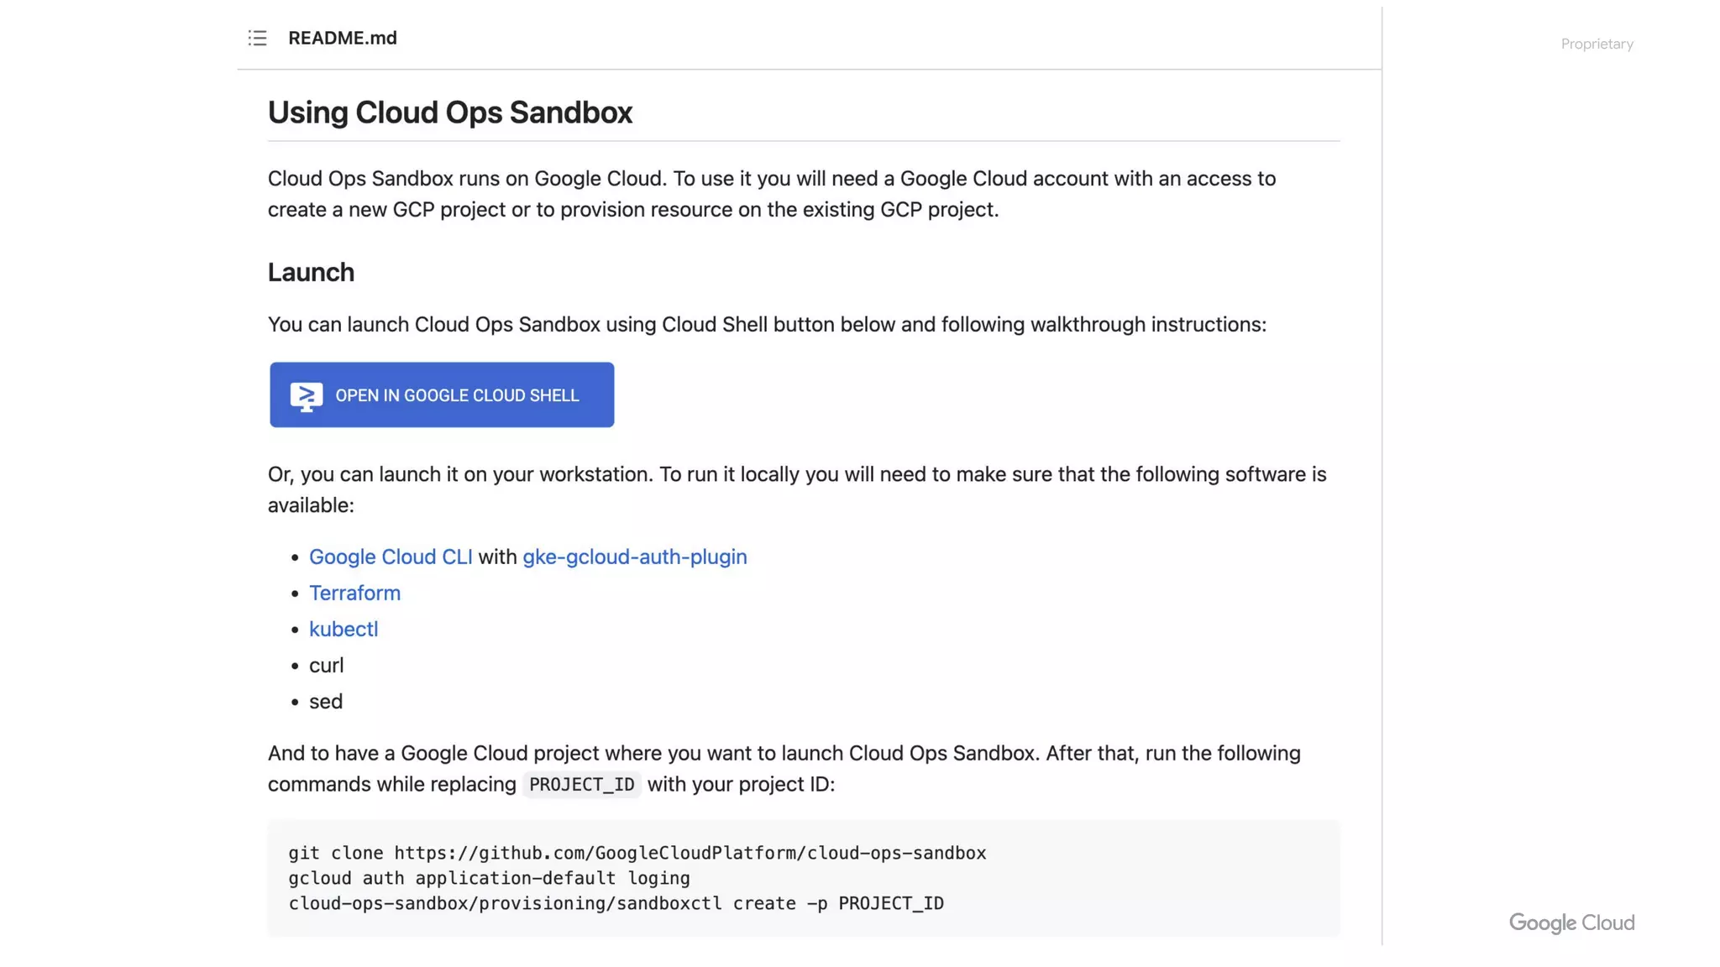
Task: Click the Proprietary label
Action: pos(1597,44)
